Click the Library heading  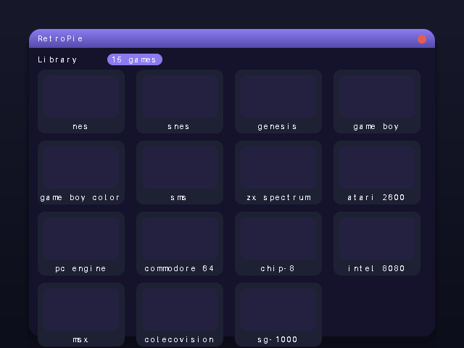click(57, 59)
